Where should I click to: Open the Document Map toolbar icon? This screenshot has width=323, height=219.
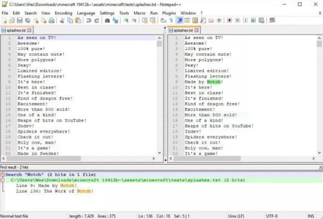195,20
